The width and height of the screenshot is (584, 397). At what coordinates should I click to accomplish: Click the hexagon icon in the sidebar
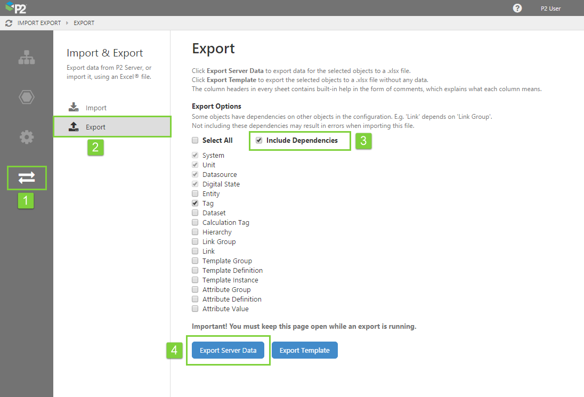click(26, 97)
